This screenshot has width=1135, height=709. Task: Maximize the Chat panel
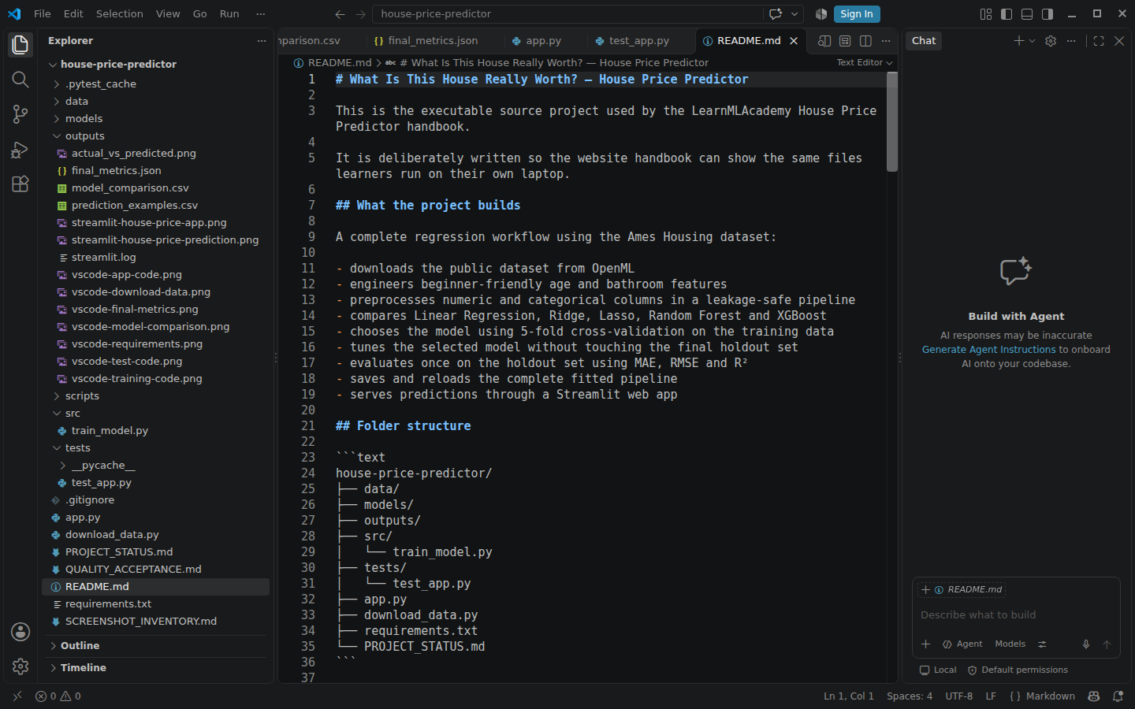click(1099, 41)
